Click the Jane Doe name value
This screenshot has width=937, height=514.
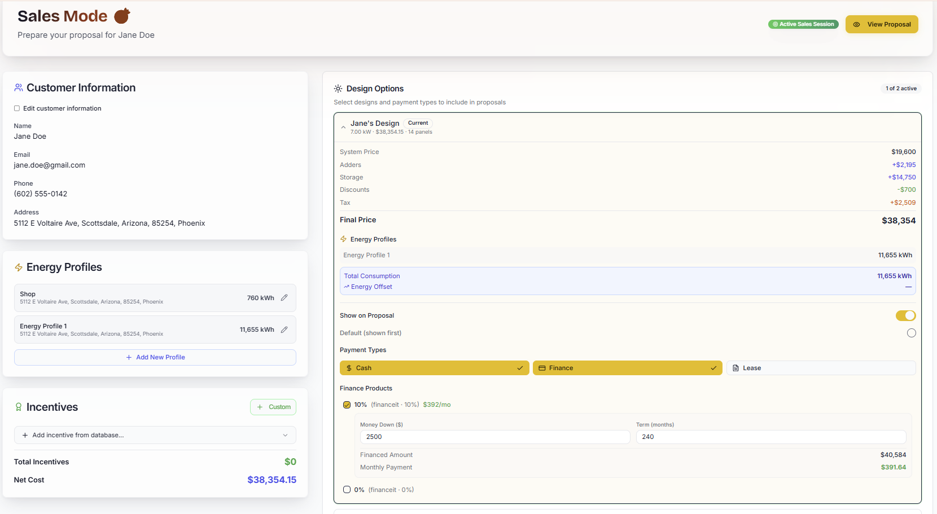30,137
